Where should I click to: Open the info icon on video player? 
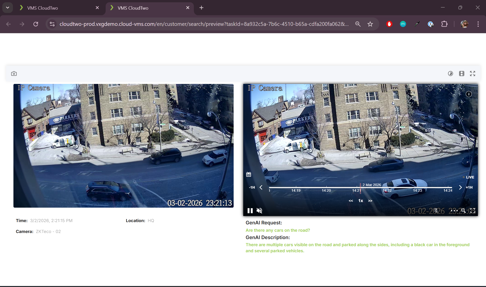click(x=469, y=94)
